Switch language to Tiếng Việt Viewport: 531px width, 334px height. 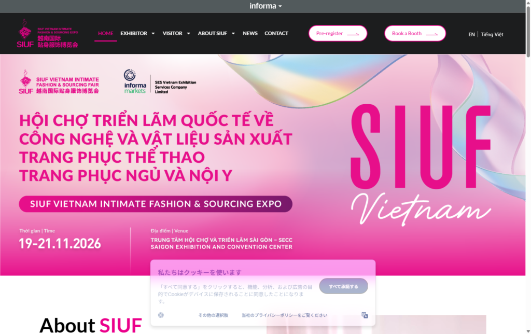coord(492,34)
